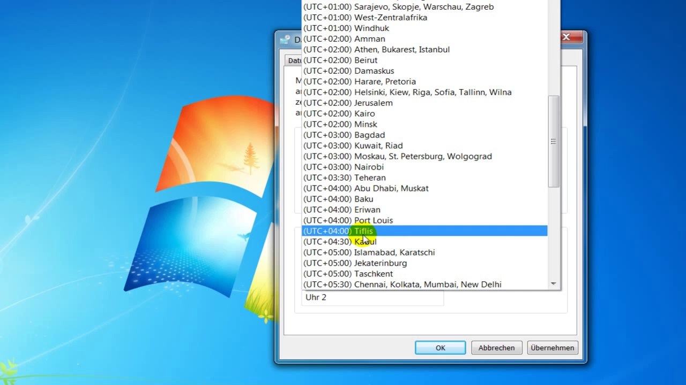Screen dimensions: 686x385
Task: Pick Islamabad, Karatschi time zone
Action: pyautogui.click(x=424, y=252)
